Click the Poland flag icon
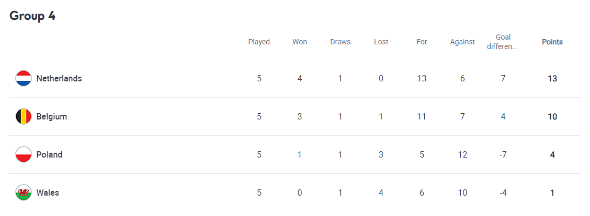Image resolution: width=590 pixels, height=216 pixels. click(24, 154)
